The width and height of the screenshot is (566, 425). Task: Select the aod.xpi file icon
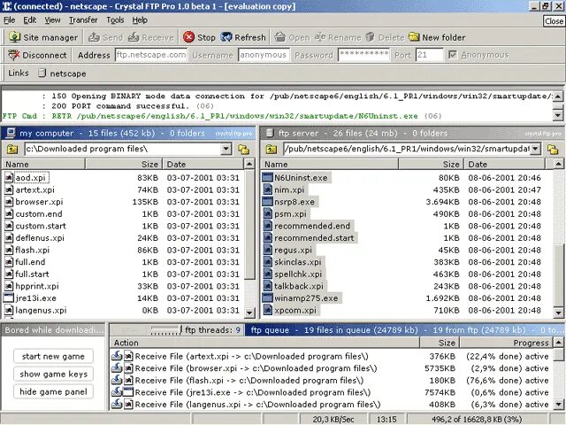9,177
